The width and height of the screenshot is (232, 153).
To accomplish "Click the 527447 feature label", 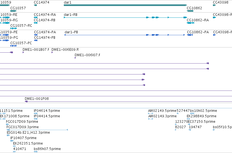I will 183,111.
